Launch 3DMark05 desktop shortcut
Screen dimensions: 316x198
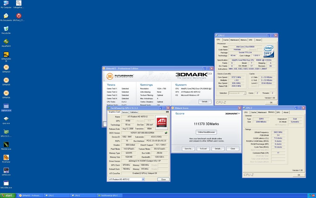6,82
